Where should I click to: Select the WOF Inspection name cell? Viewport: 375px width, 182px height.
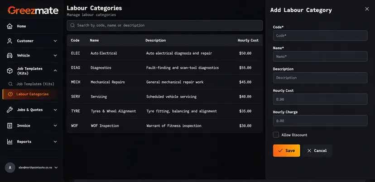tap(105, 126)
